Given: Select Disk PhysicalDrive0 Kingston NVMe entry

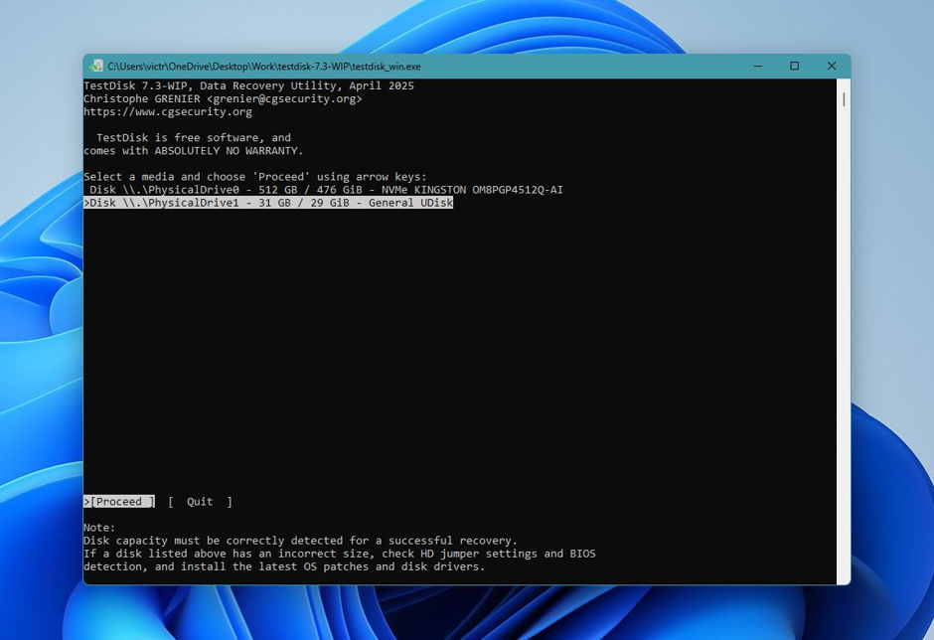Looking at the screenshot, I should point(326,190).
